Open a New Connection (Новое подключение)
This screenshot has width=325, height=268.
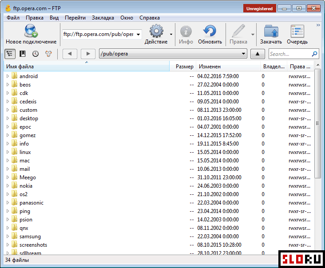pyautogui.click(x=31, y=34)
